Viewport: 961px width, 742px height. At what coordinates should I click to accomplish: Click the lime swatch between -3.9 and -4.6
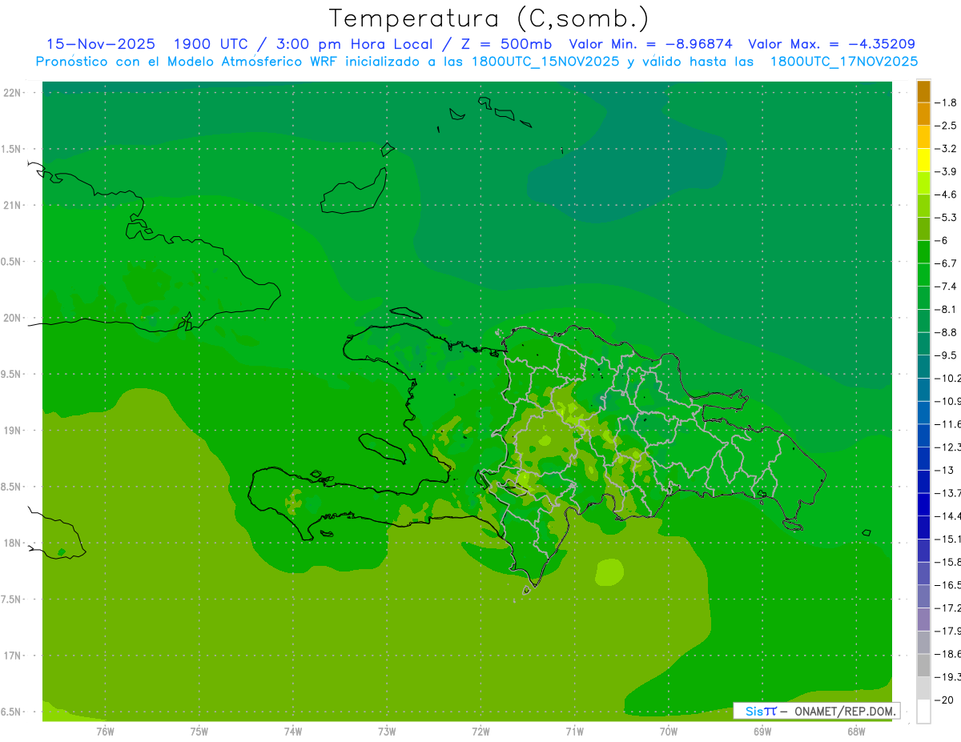point(923,182)
